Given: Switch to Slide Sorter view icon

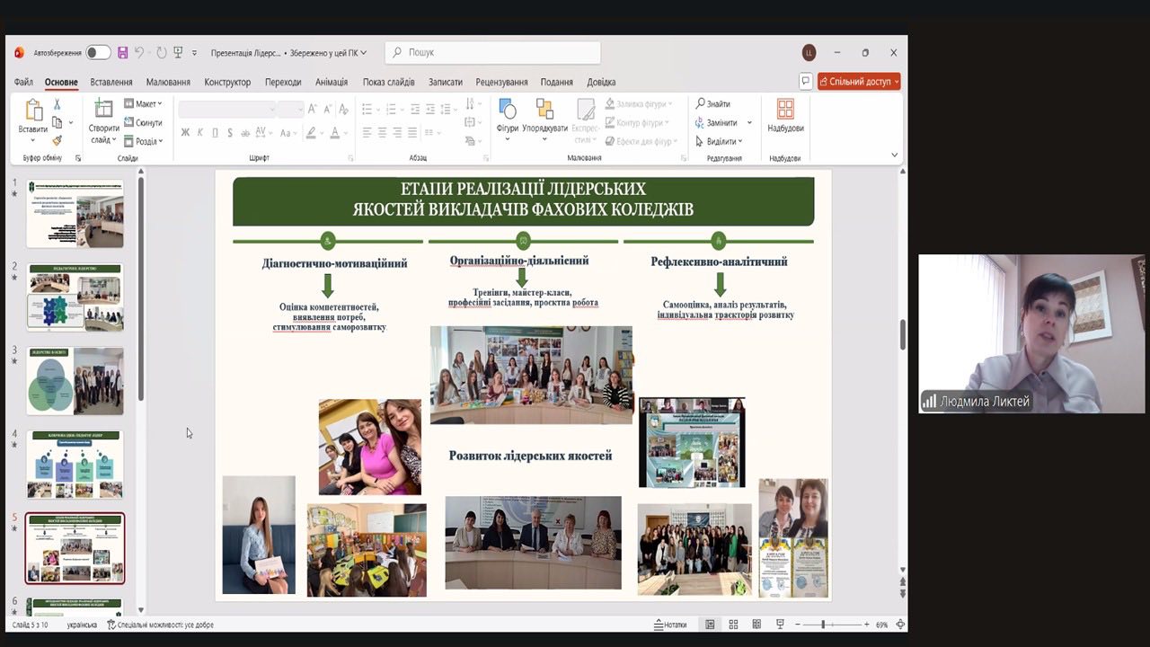Looking at the screenshot, I should pos(733,625).
